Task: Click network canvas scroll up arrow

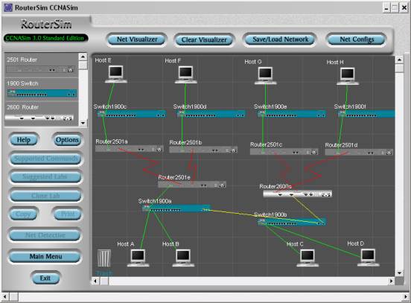Action: point(399,60)
